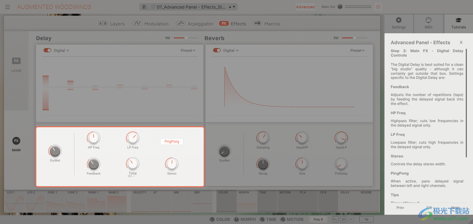Favorite the current preset with heart icon

tap(153, 7)
